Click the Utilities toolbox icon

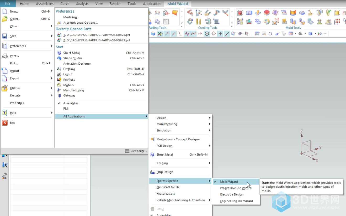coord(5,88)
